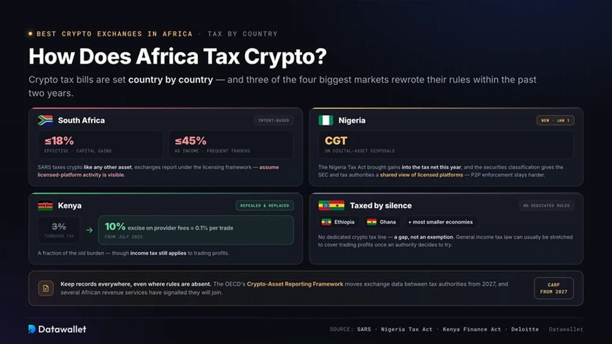The width and height of the screenshot is (612, 344).
Task: Click the REPEALED & REPLACED badge
Action: tap(264, 206)
